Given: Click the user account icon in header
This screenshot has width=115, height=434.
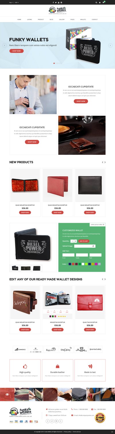Looking at the screenshot, I should click(100, 2).
